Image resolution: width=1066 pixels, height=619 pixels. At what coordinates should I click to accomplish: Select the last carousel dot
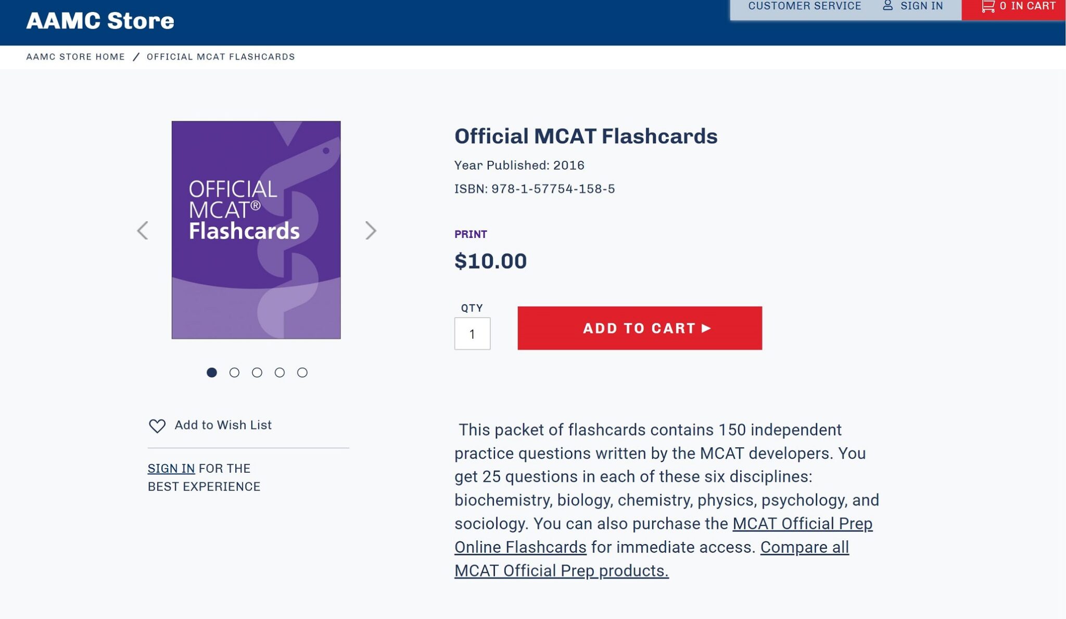point(302,372)
